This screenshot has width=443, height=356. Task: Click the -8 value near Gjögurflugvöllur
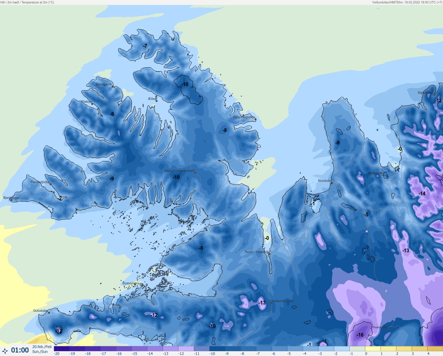(x=225, y=130)
